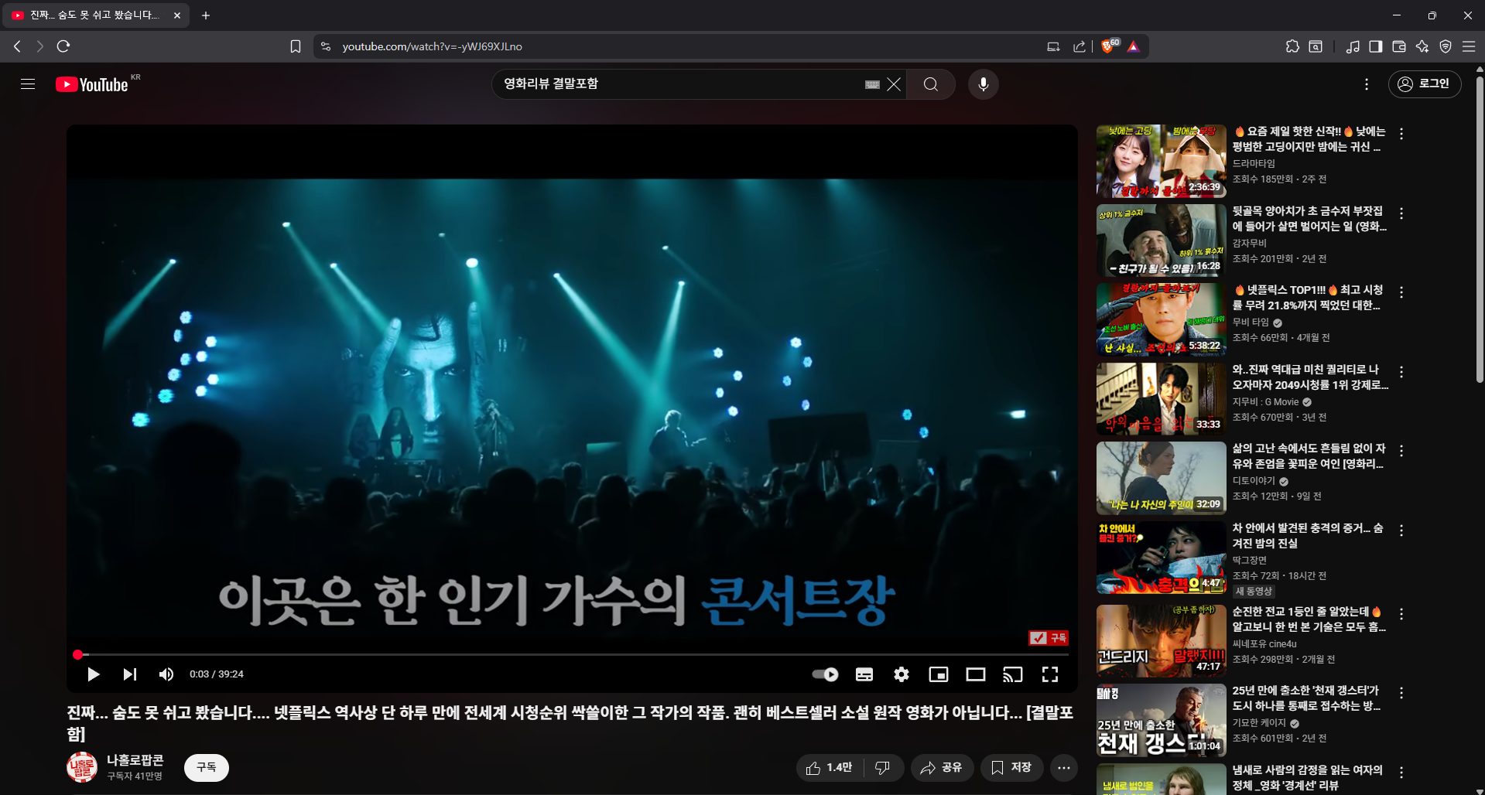The image size is (1485, 795).
Task: Toggle the browser sidebar panel
Action: coord(1375,46)
